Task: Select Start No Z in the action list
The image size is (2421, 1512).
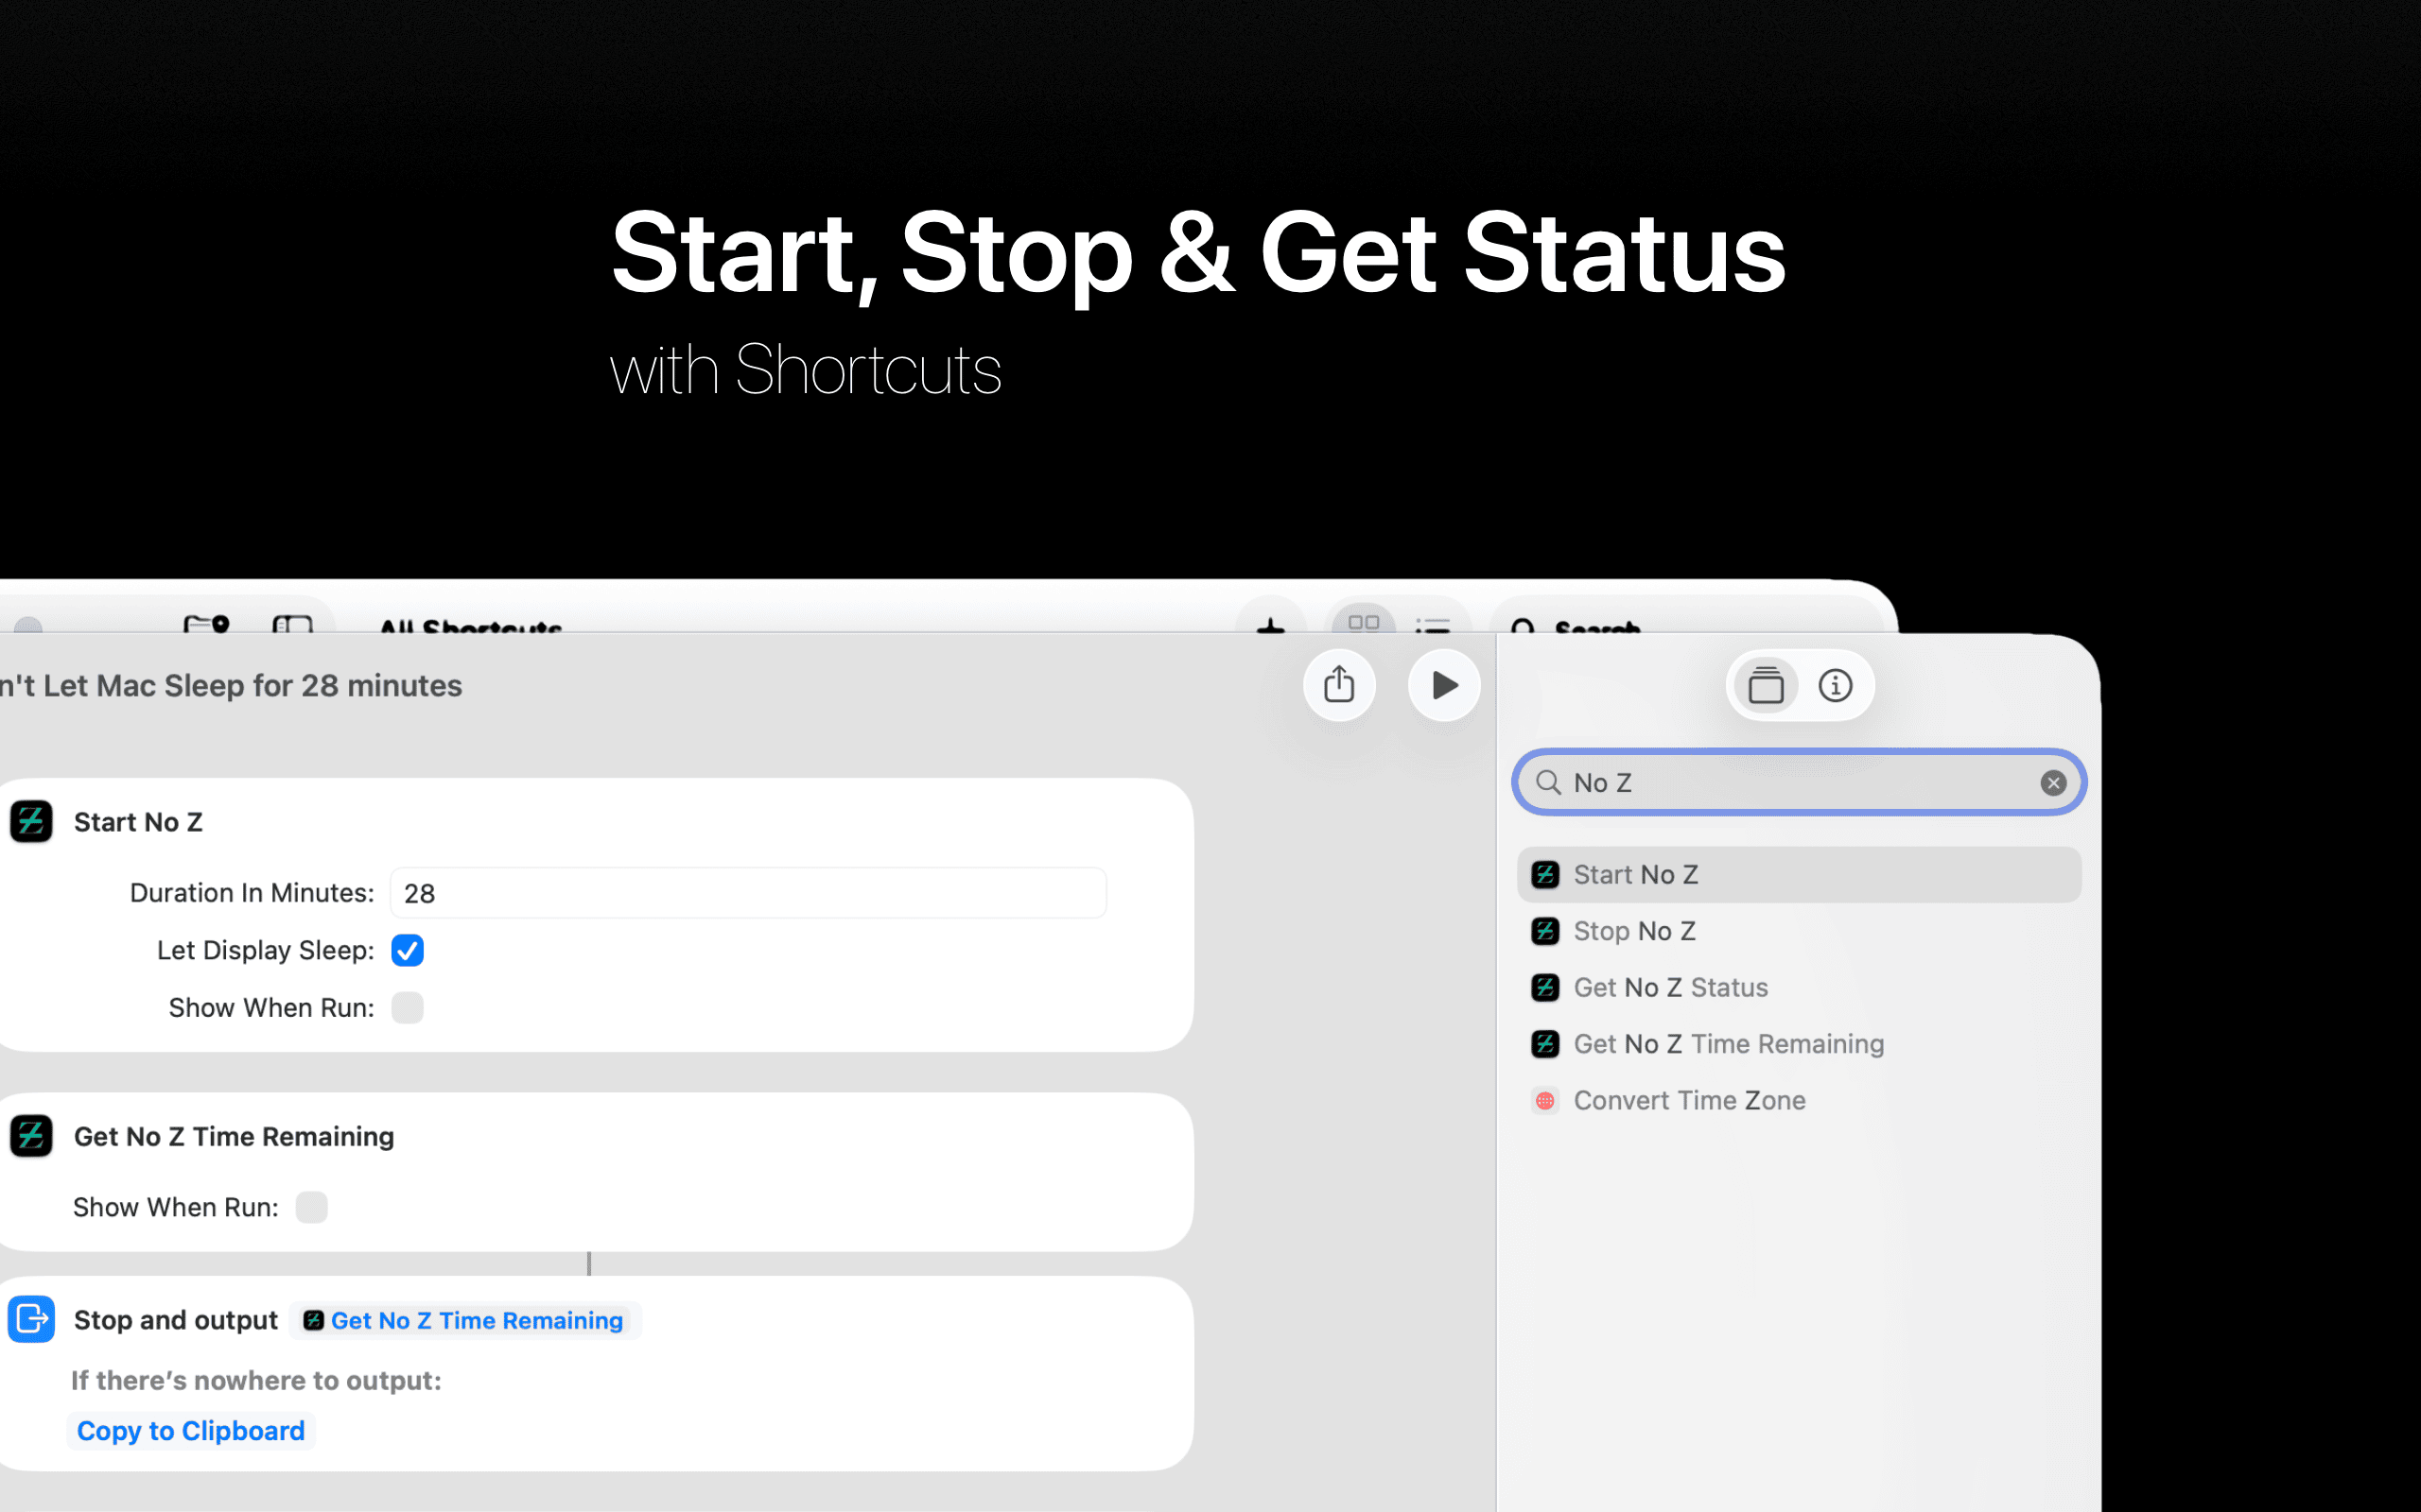Action: pos(1799,875)
